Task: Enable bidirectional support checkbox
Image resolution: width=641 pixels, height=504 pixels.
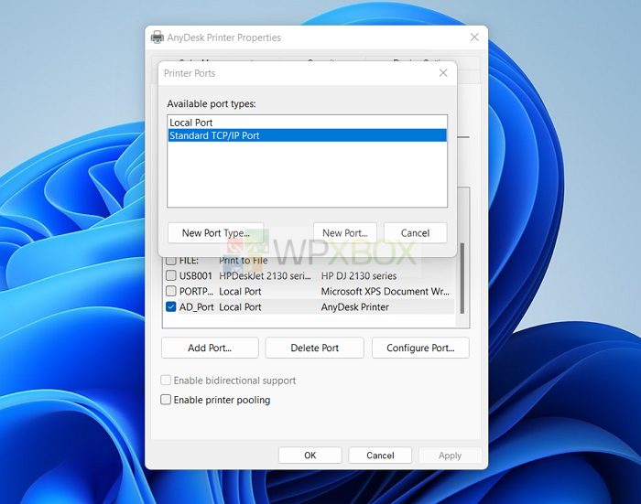Action: click(166, 381)
